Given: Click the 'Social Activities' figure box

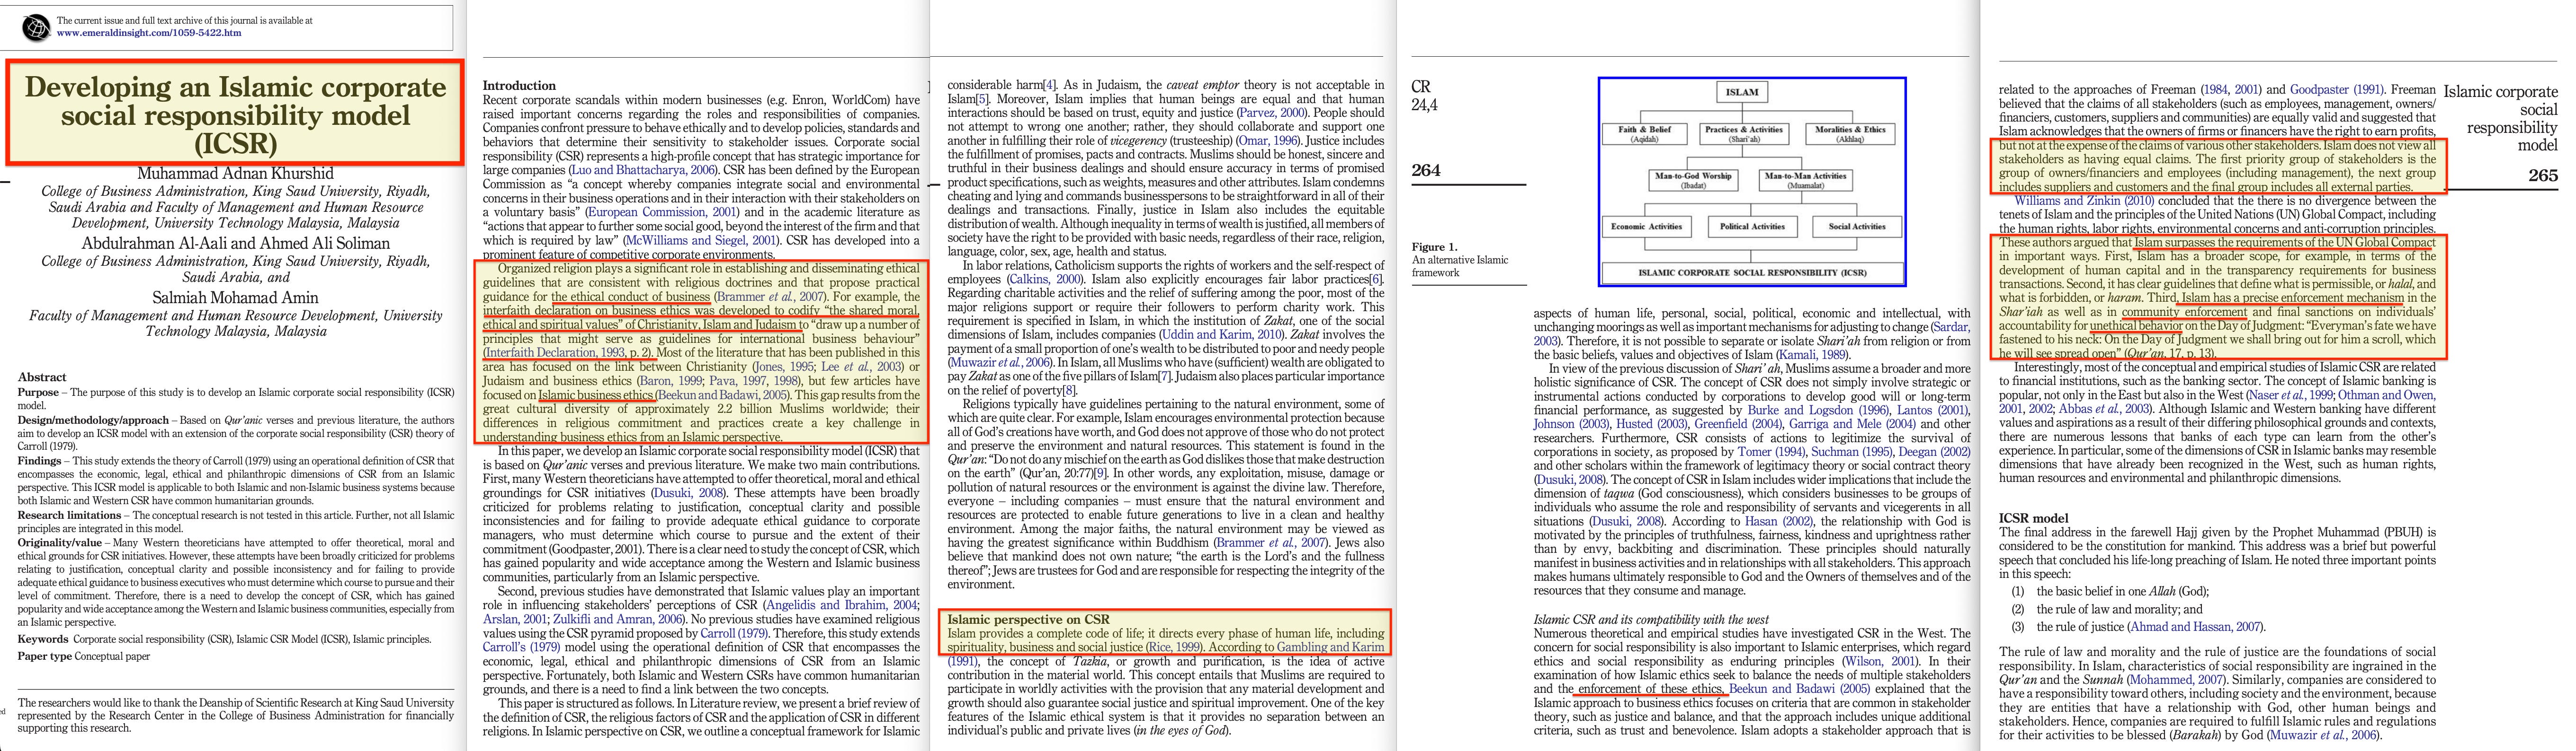Looking at the screenshot, I should (1857, 227).
